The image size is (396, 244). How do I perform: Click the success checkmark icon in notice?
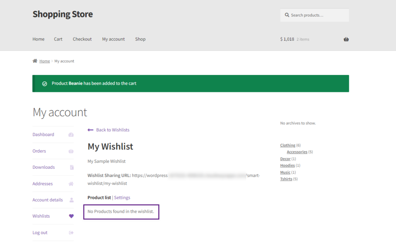pos(44,84)
